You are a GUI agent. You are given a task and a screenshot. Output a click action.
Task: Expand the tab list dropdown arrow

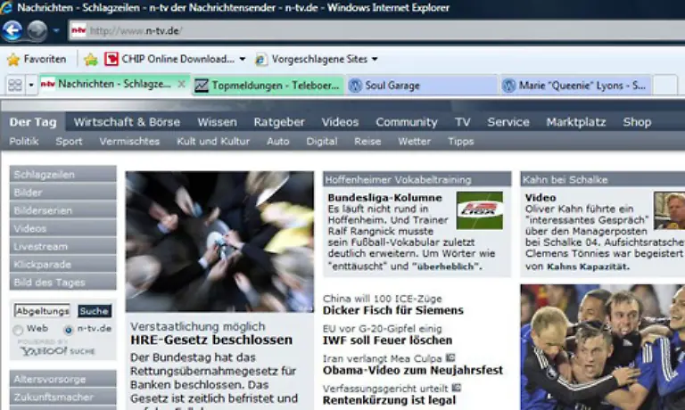click(x=31, y=85)
